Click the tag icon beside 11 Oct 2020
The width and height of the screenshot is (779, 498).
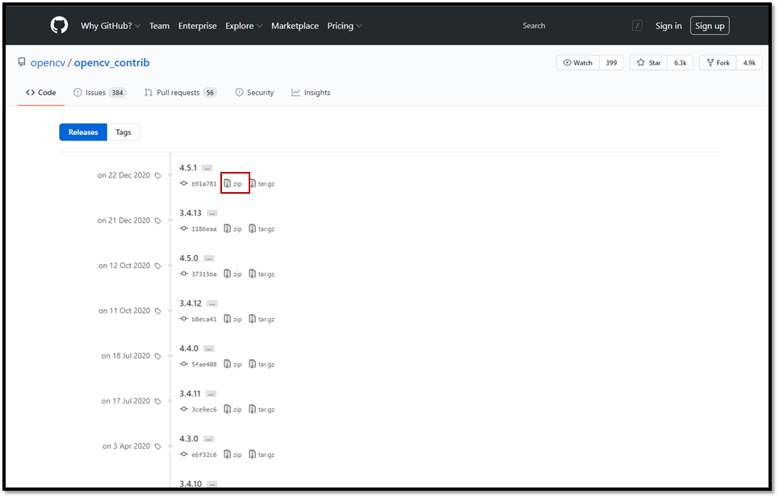[x=158, y=312]
